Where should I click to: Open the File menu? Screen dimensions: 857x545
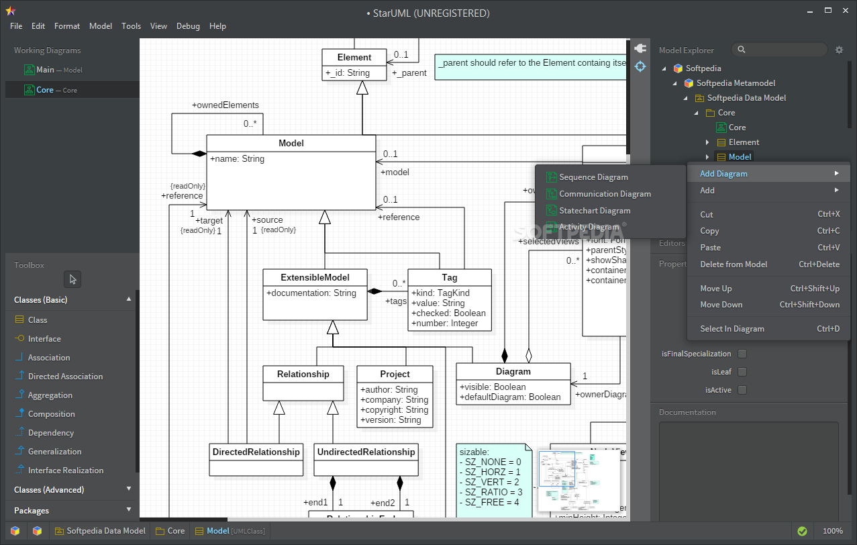(16, 26)
